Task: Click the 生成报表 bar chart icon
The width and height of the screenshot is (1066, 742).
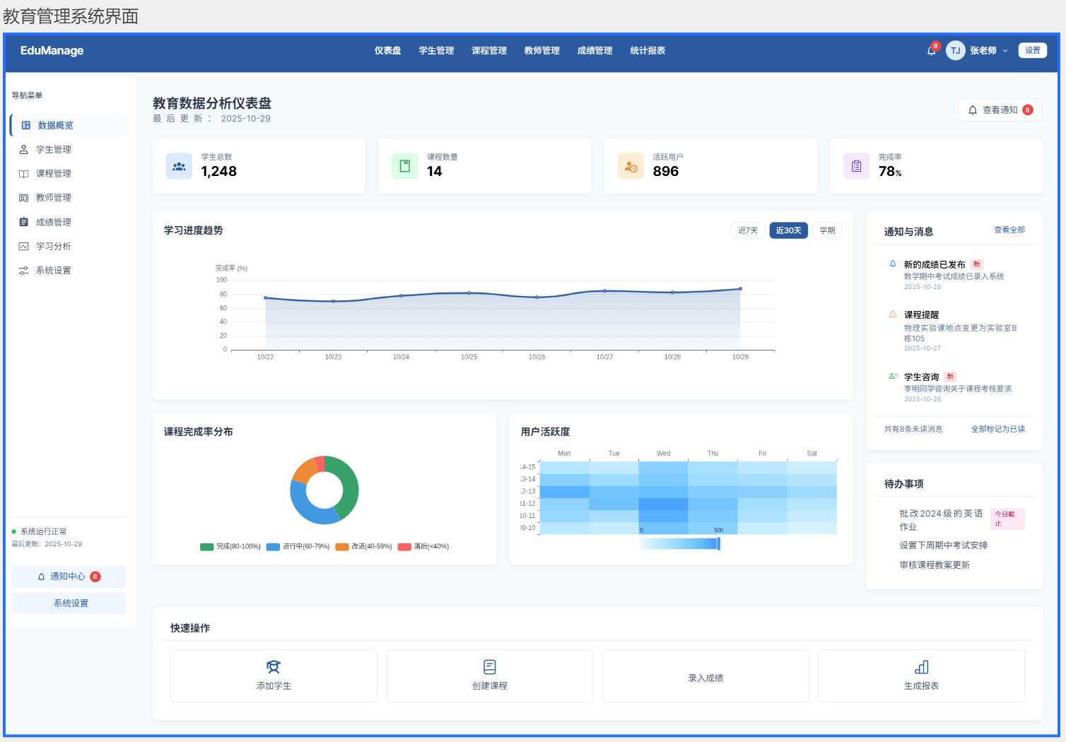Action: tap(921, 666)
